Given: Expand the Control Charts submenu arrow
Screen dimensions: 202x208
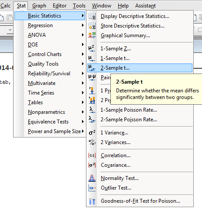Looking at the screenshot, I should (x=83, y=54).
